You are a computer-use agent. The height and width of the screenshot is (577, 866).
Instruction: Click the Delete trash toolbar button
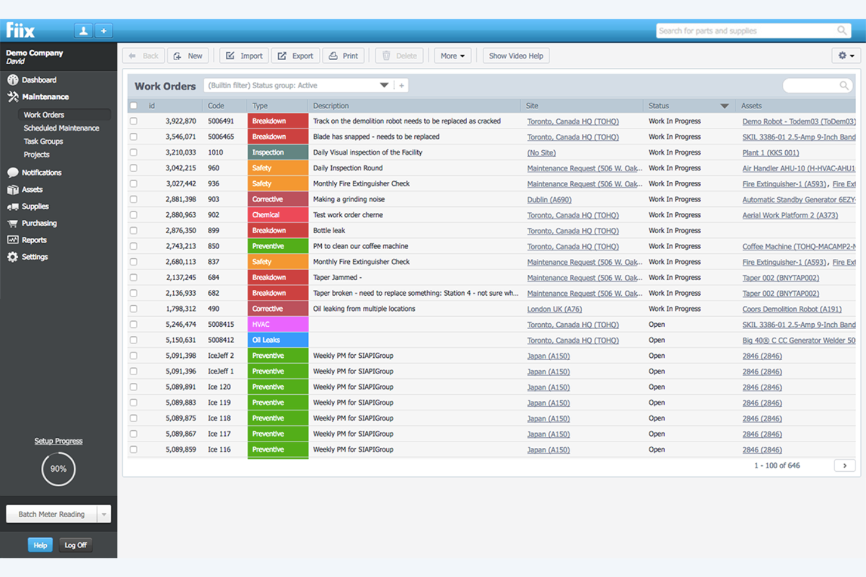click(400, 56)
